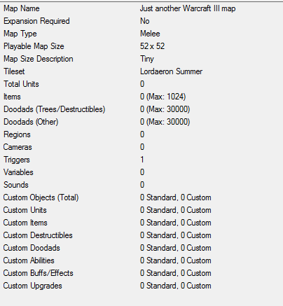This screenshot has height=306, width=283.
Task: Click the 'Just another Warcraft III map' value
Action: click(188, 8)
